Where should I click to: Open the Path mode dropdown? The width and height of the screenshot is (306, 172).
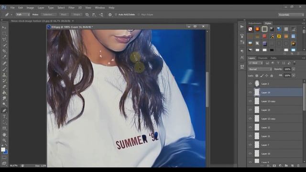tap(23, 15)
